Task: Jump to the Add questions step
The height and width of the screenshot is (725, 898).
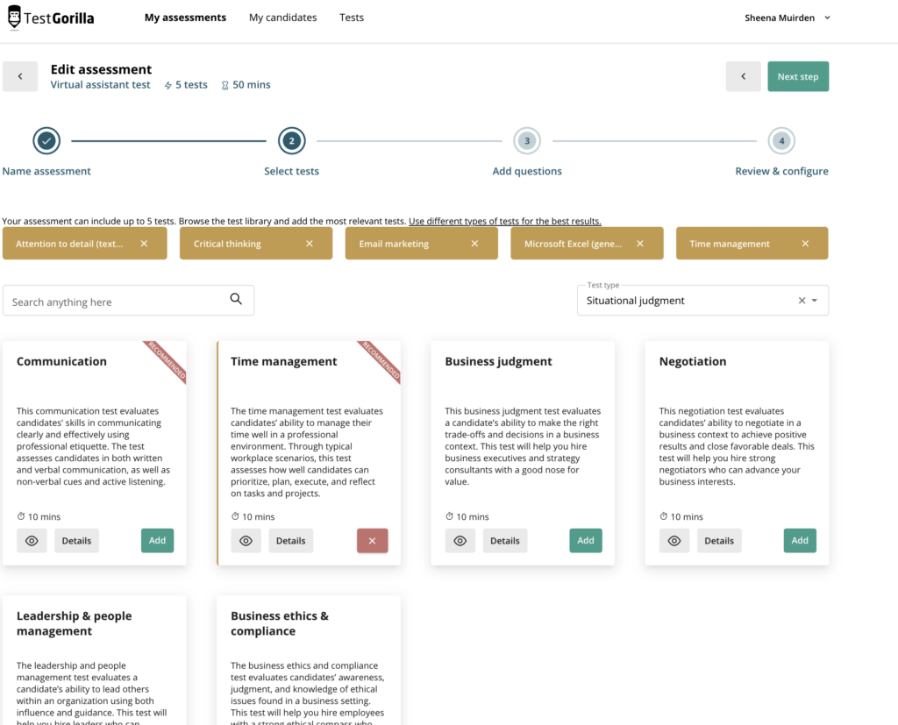Action: pos(527,140)
